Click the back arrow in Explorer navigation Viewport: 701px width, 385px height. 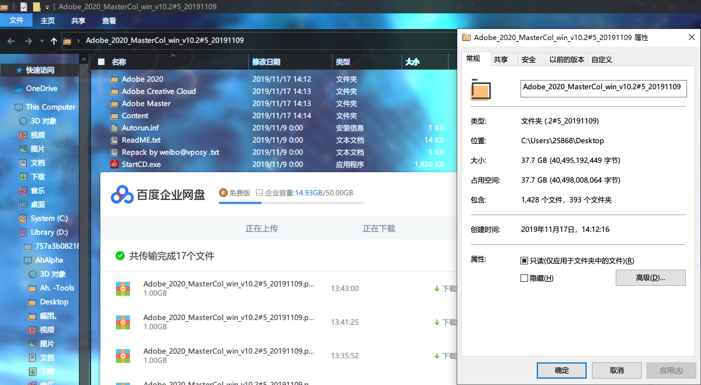(x=11, y=41)
